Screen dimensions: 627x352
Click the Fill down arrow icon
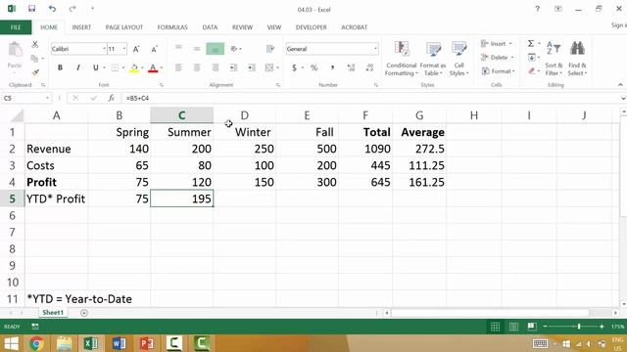tap(531, 58)
